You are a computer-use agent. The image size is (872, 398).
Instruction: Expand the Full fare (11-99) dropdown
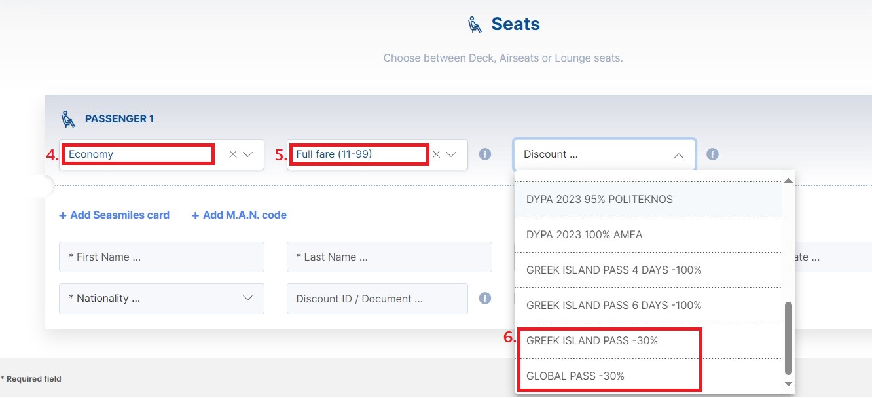coord(451,154)
